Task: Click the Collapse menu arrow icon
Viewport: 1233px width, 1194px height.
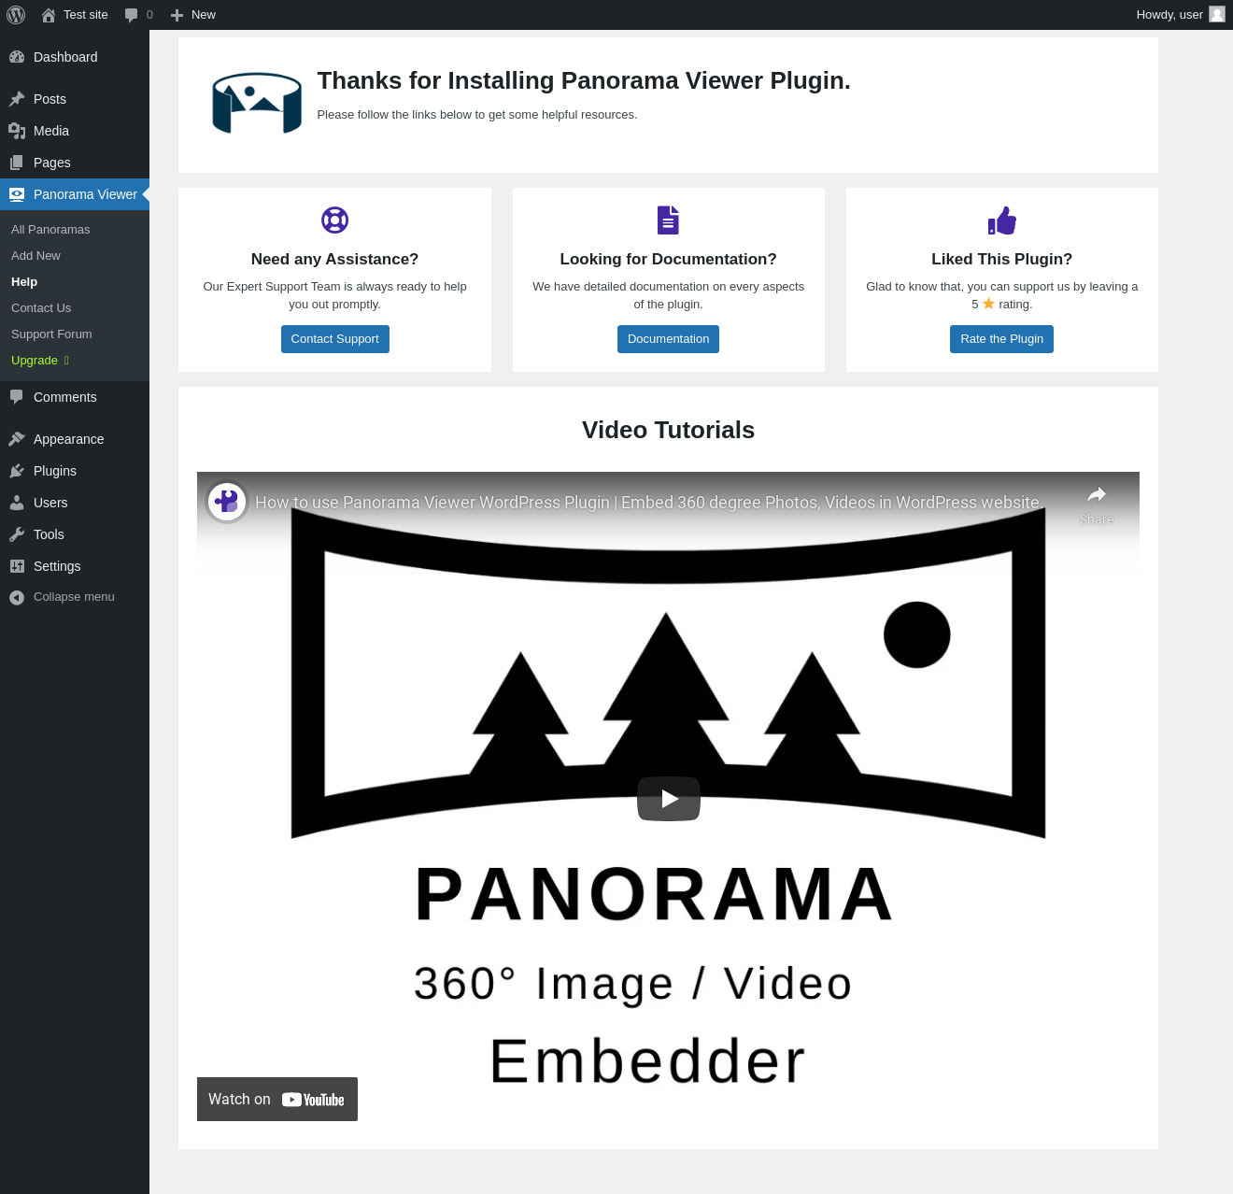Action: tap(17, 597)
